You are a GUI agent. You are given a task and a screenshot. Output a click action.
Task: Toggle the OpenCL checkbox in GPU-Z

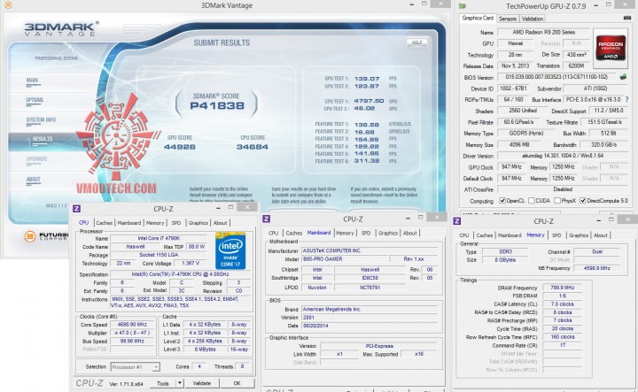pyautogui.click(x=502, y=201)
